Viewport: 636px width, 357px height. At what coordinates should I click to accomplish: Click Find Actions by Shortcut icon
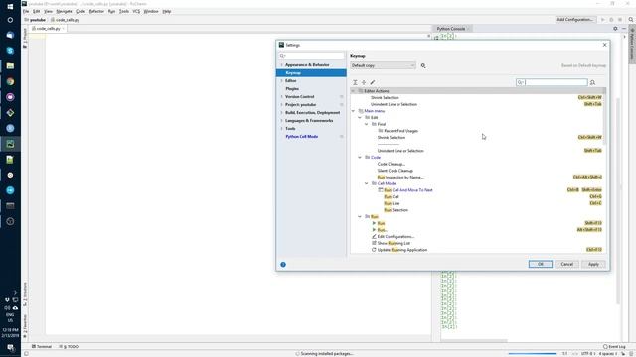592,82
